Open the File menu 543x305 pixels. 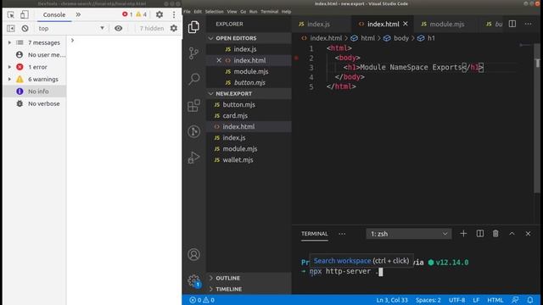[187, 11]
